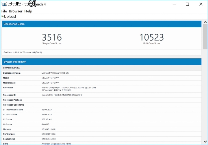
Task: Click the Model value GIGABYTE P64V7
Action: 50,78
